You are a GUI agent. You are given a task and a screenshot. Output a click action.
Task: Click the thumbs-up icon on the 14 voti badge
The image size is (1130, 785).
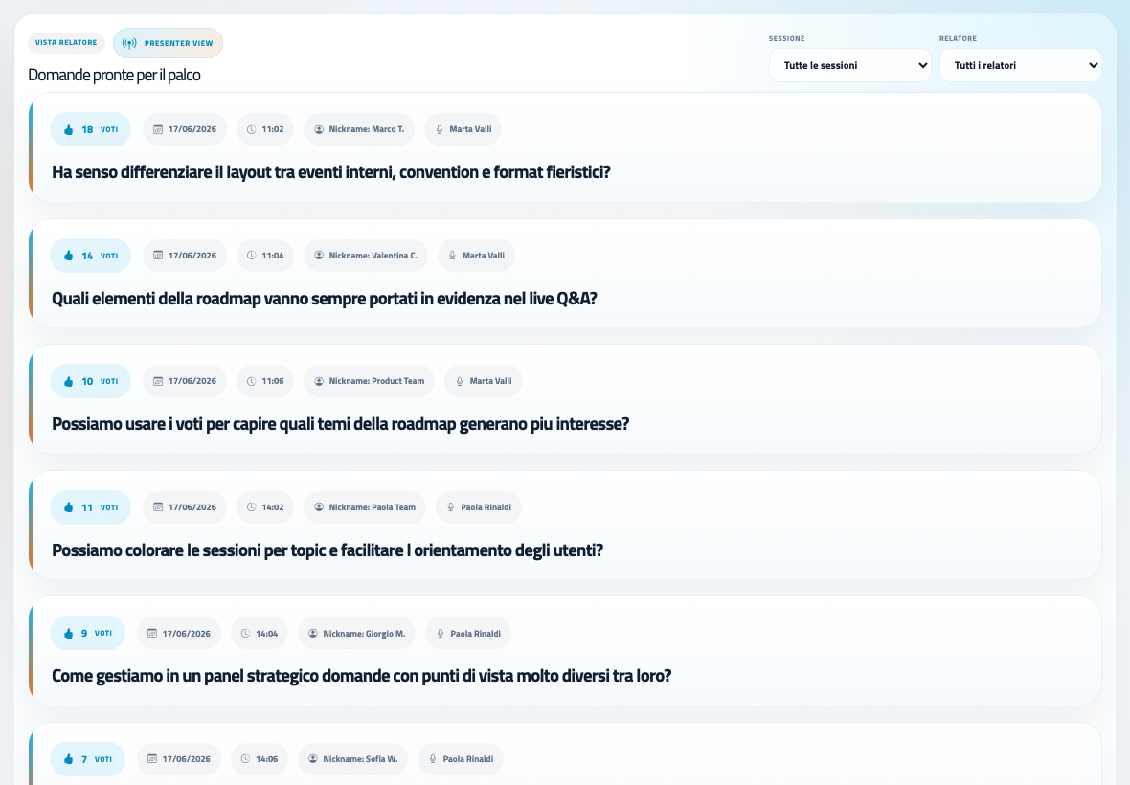(x=68, y=256)
